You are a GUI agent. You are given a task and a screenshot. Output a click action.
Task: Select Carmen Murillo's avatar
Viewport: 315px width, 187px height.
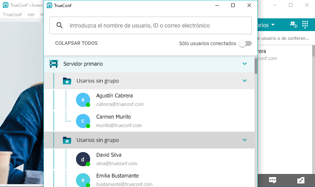[x=83, y=121]
